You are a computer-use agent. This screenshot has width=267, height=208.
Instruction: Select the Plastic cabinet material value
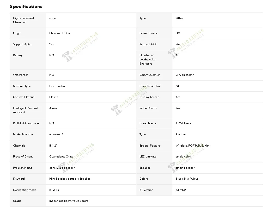click(54, 97)
